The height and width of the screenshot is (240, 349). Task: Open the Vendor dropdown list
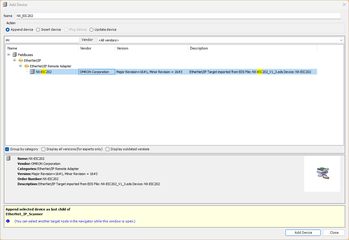pyautogui.click(x=341, y=40)
